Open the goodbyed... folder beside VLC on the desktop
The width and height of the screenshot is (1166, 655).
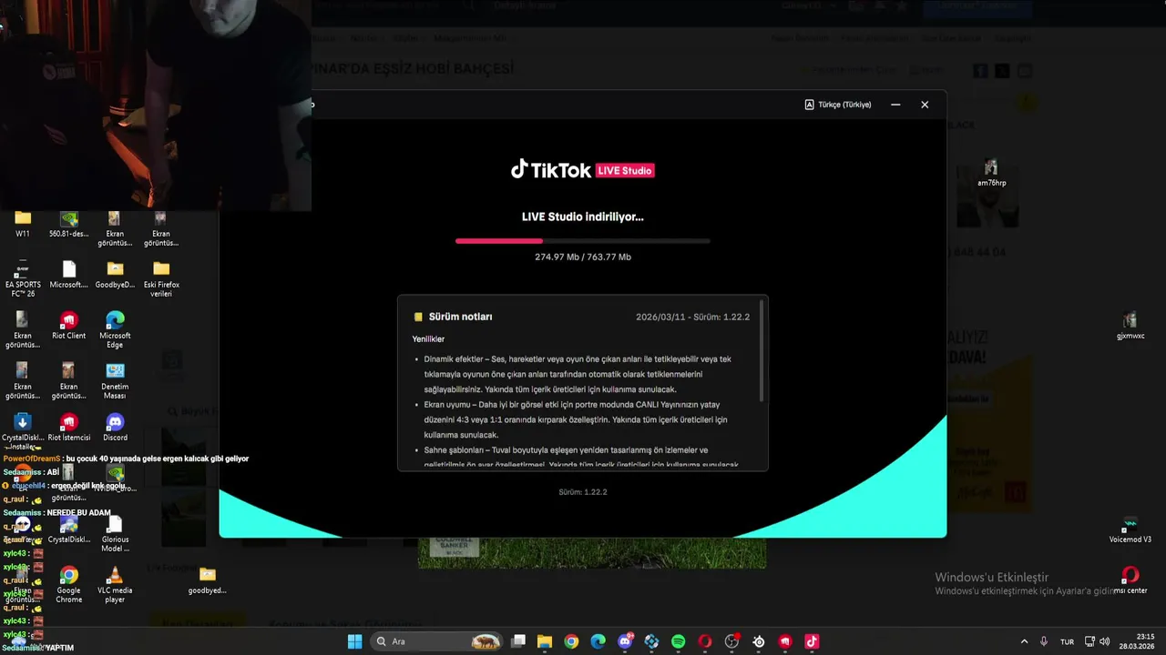click(x=208, y=580)
